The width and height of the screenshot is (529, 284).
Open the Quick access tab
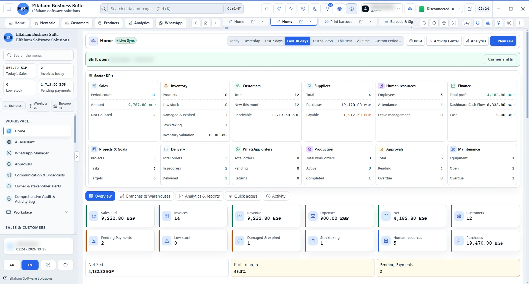(243, 196)
